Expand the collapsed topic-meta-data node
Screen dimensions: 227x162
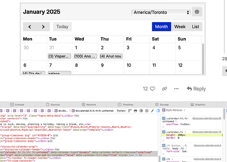(64, 116)
